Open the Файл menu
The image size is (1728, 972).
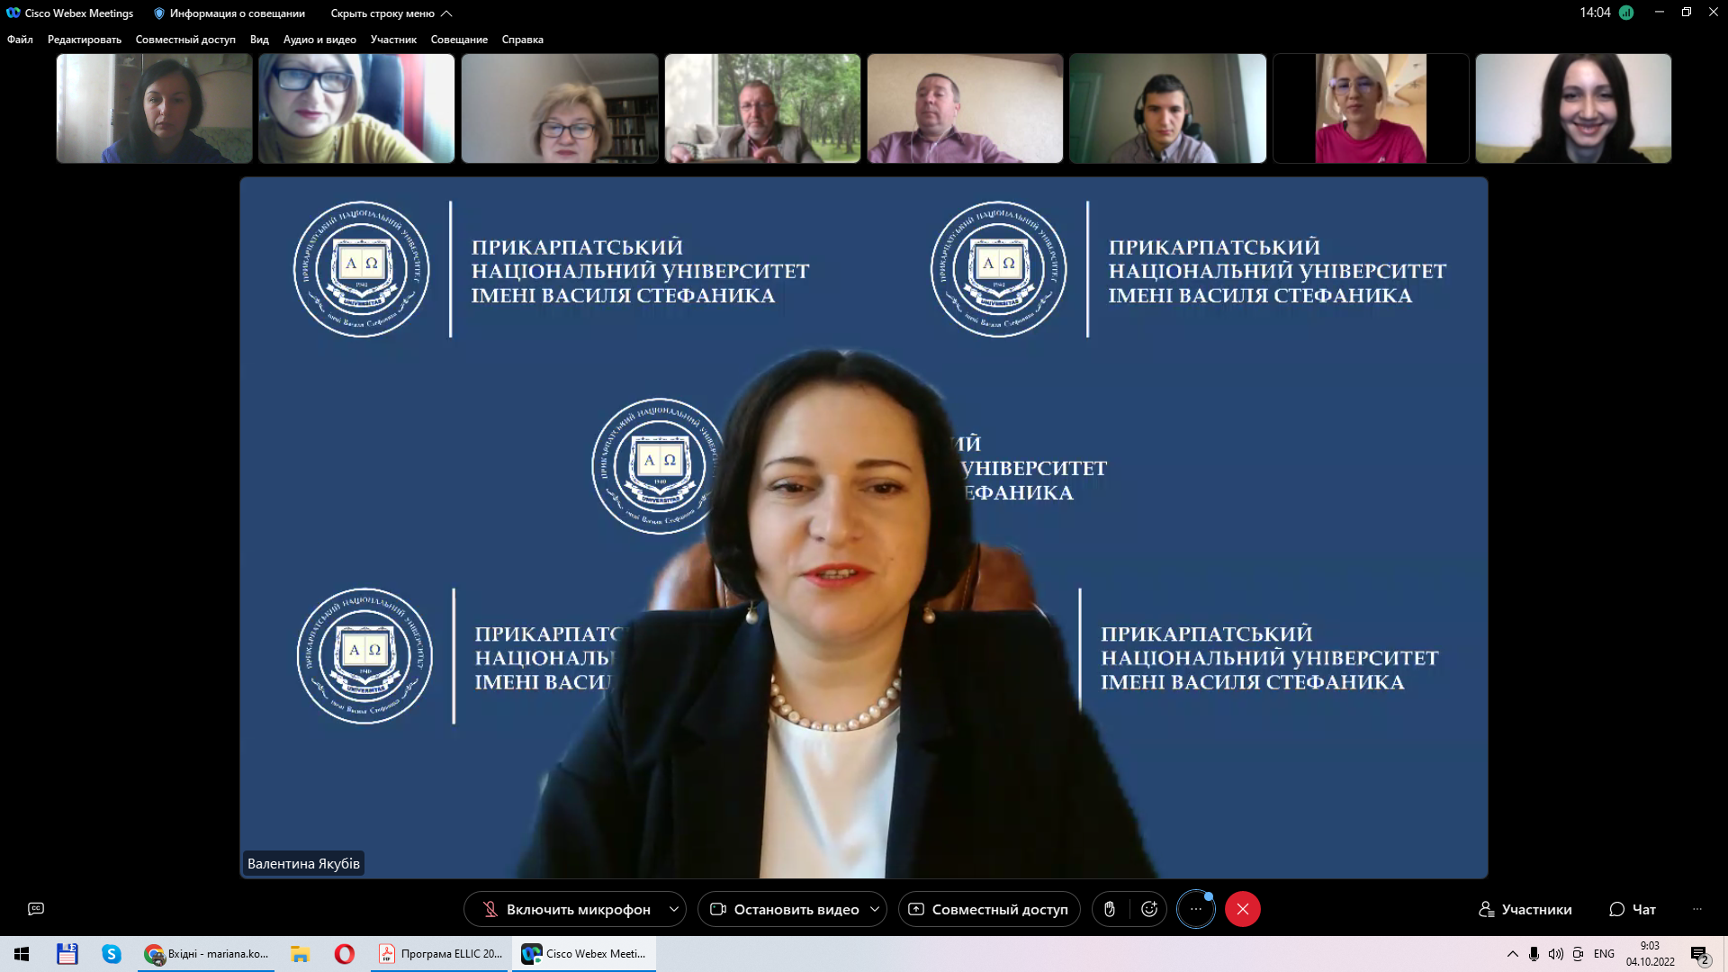pyautogui.click(x=20, y=40)
